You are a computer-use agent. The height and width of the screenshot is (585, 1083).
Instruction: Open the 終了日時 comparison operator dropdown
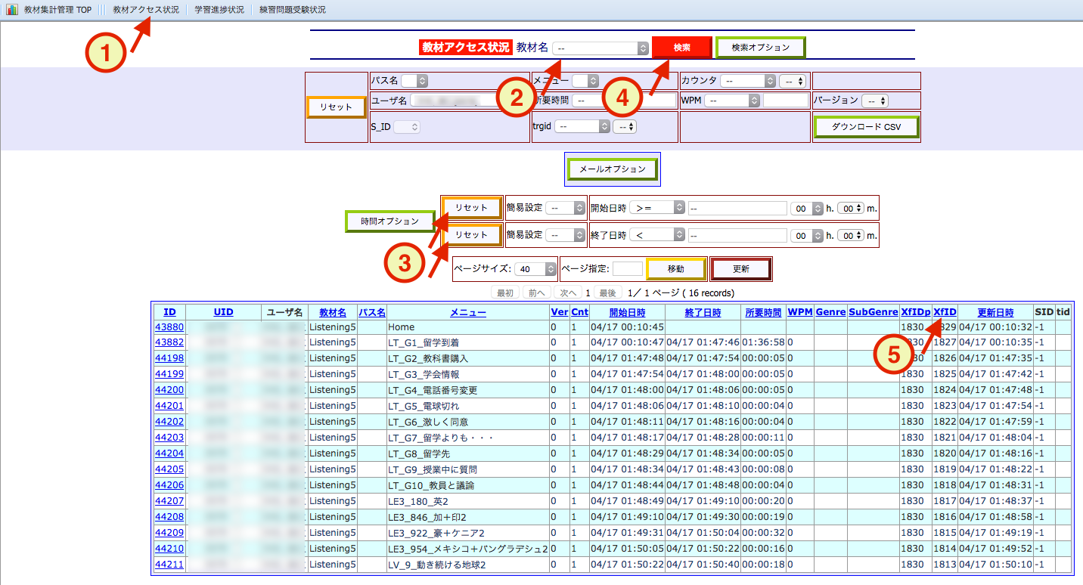point(656,236)
